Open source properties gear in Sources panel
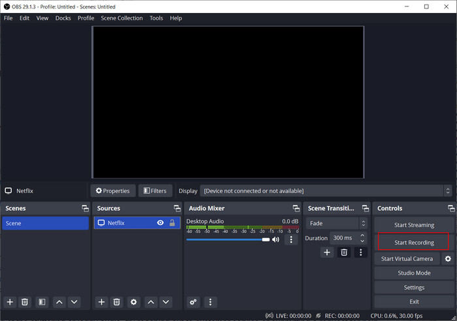Screen dimensions: 457x321 (x=133, y=302)
